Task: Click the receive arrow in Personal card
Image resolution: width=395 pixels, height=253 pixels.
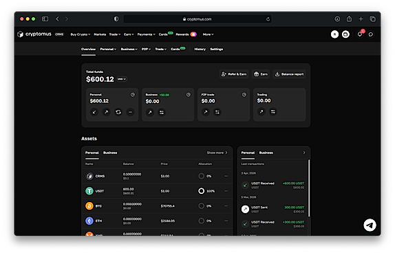Action: pyautogui.click(x=94, y=112)
